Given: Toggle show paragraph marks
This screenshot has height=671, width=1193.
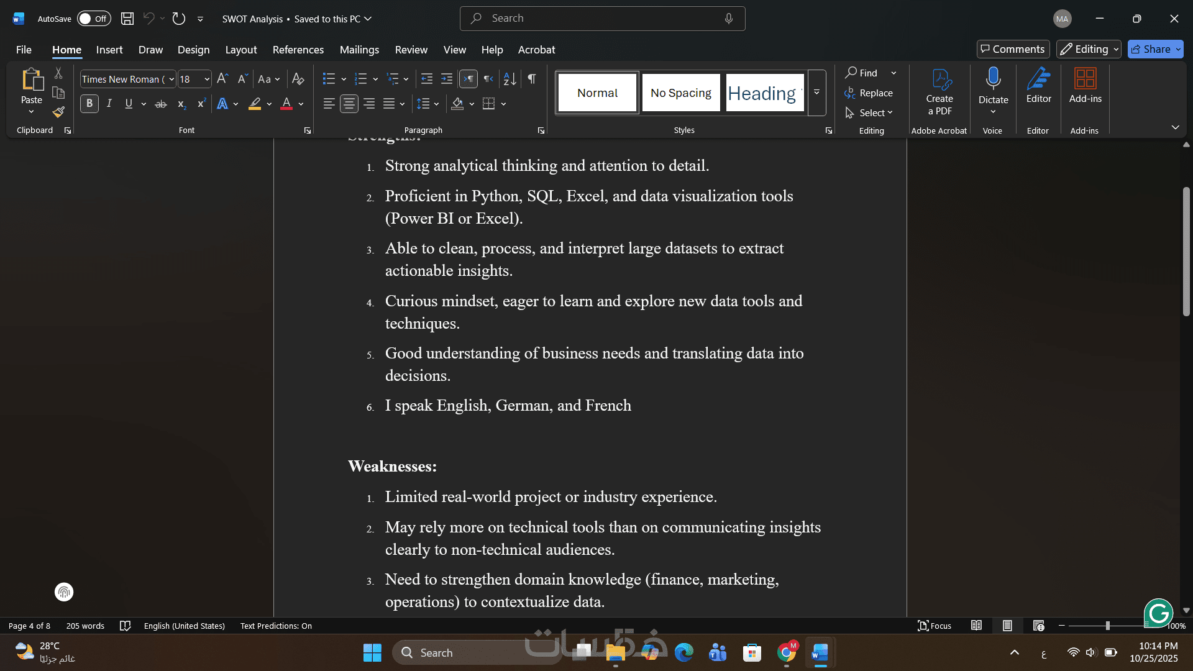Looking at the screenshot, I should click(x=532, y=79).
